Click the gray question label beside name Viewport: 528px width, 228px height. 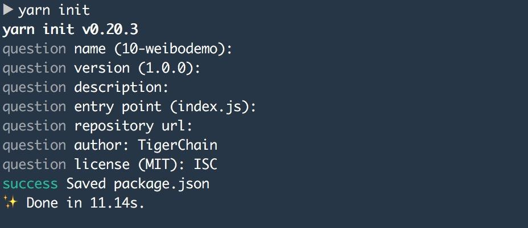point(34,50)
